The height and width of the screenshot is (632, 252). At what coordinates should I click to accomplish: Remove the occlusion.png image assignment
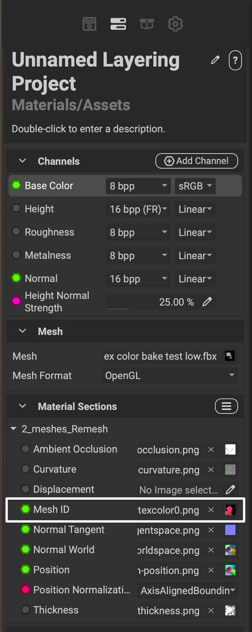point(211,449)
